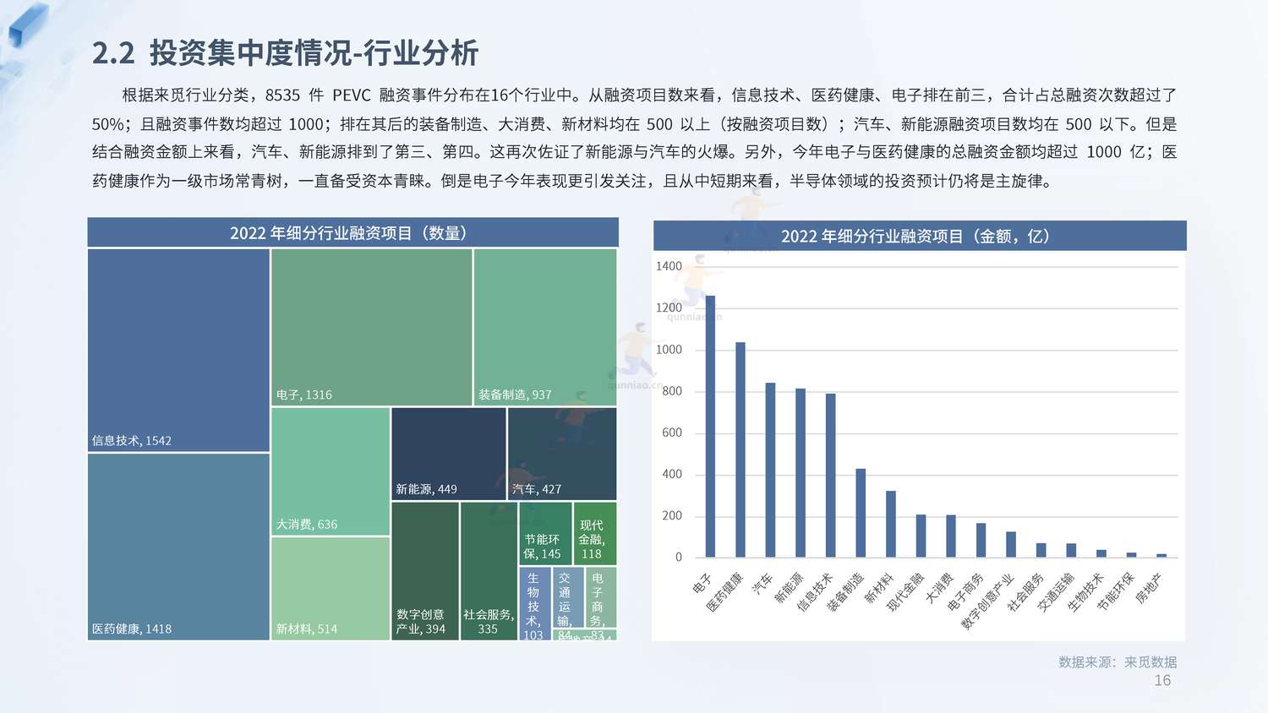Select the treemap label "大消费, 636"
Screen dimensions: 1268x713
coord(307,524)
